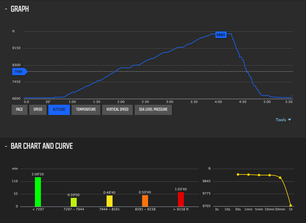This screenshot has height=223, width=306.
Task: Select the green bar below 7297
Action: tap(38, 192)
